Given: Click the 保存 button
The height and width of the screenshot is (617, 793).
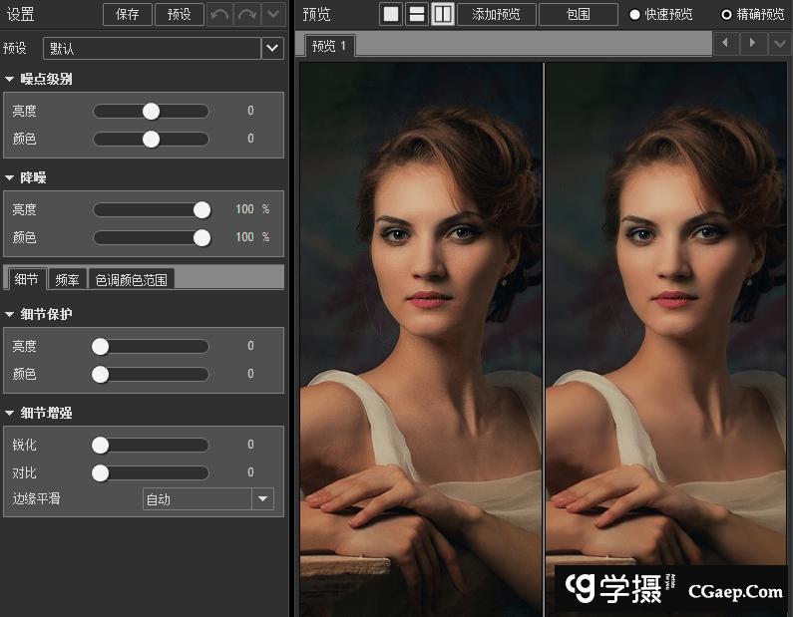Looking at the screenshot, I should (128, 14).
